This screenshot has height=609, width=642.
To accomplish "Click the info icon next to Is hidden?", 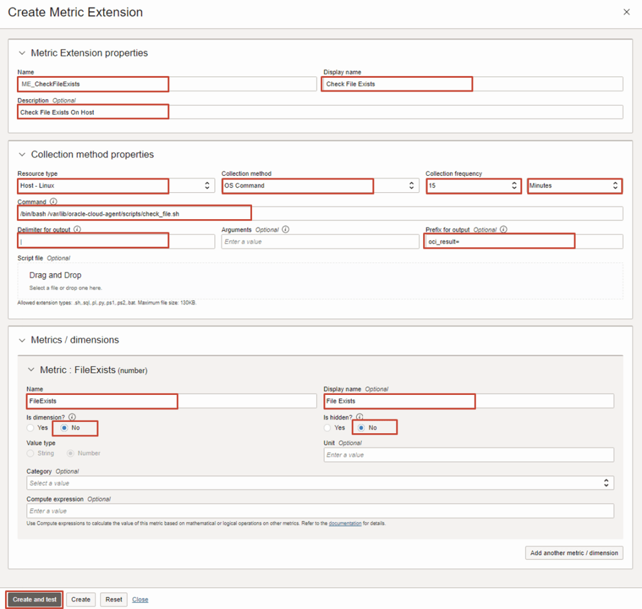I will coord(359,417).
